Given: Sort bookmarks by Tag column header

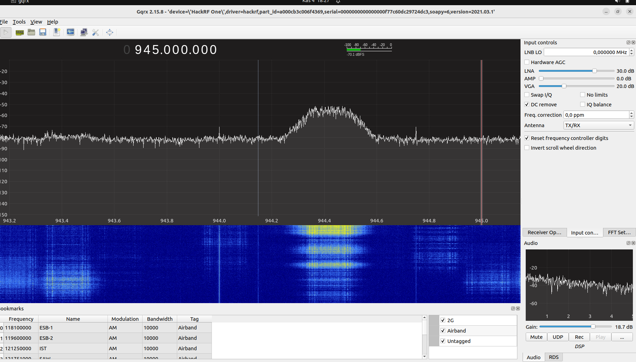Looking at the screenshot, I should pos(194,319).
